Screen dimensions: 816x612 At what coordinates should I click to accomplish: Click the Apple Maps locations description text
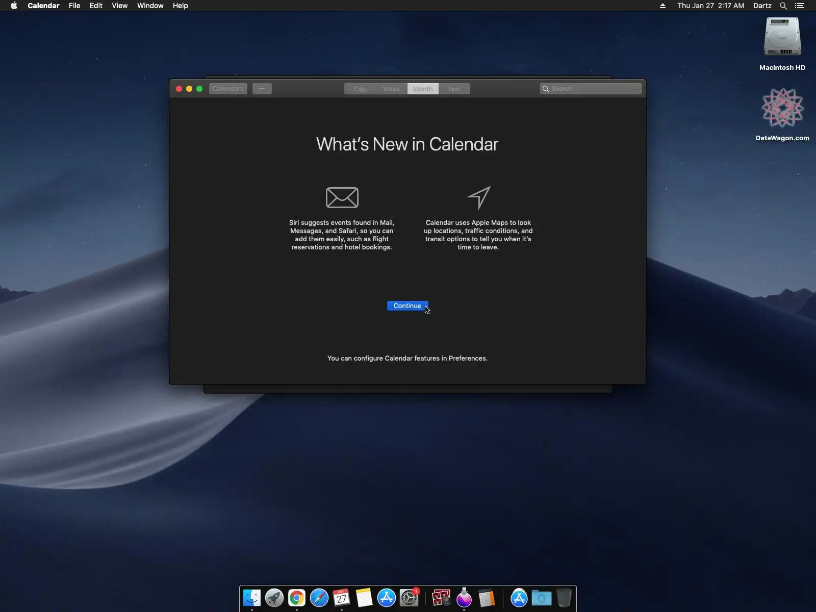[x=478, y=235]
